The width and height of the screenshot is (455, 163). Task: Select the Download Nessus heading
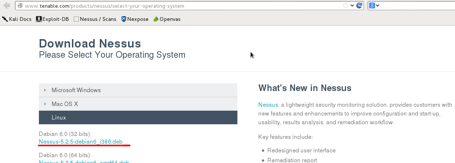[x=90, y=44]
